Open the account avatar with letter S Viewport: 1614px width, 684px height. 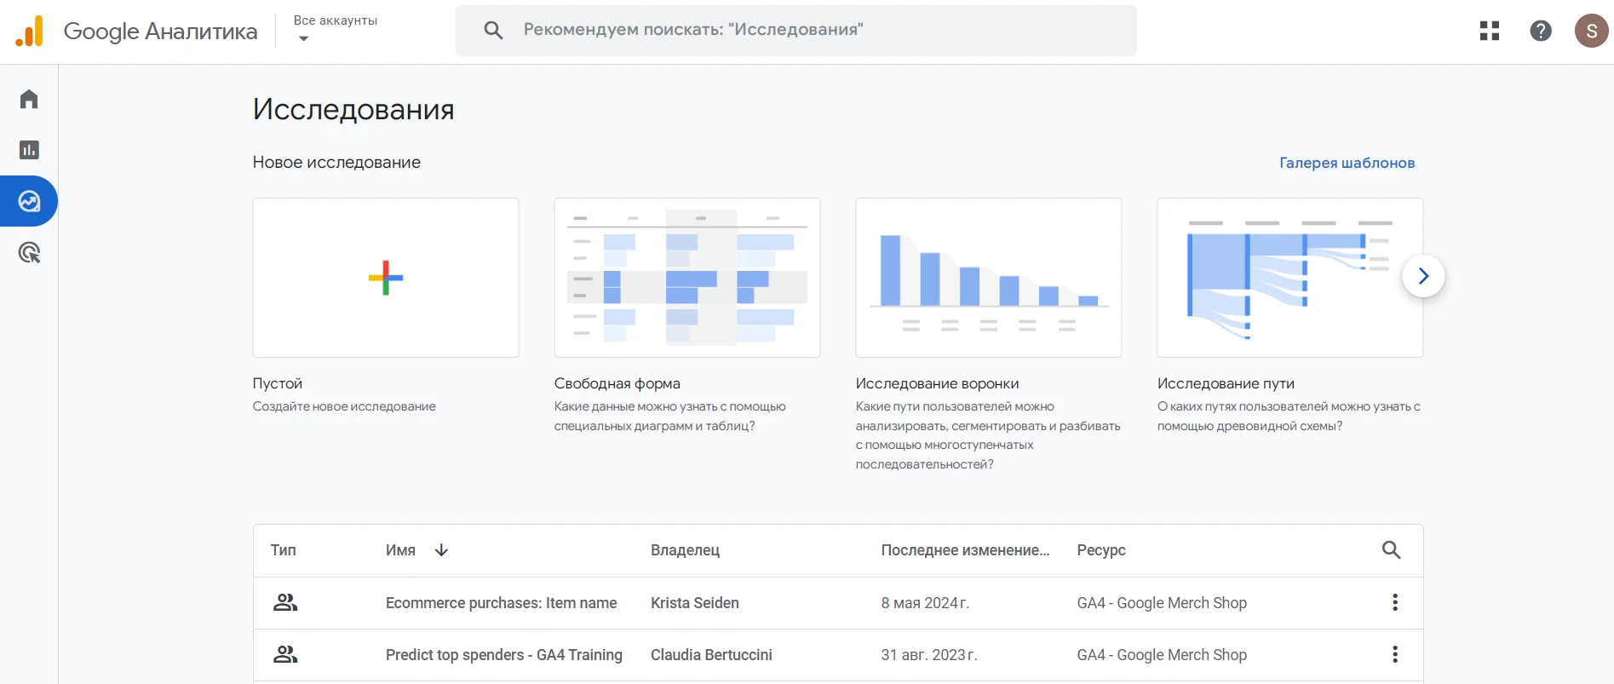pos(1591,31)
